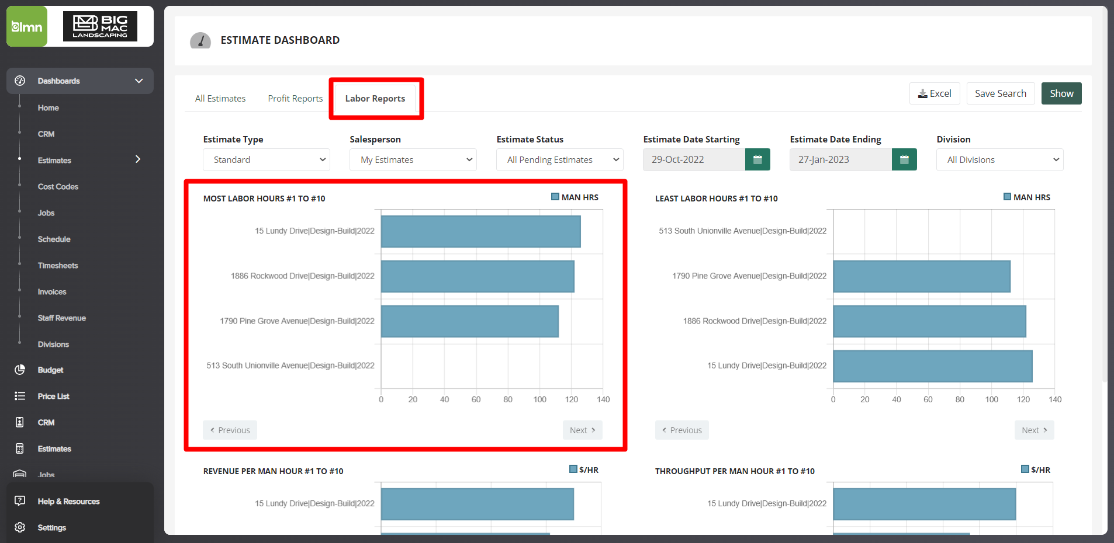Click 513 South Unionville Avenue label in Least Labor Hours

click(x=743, y=231)
